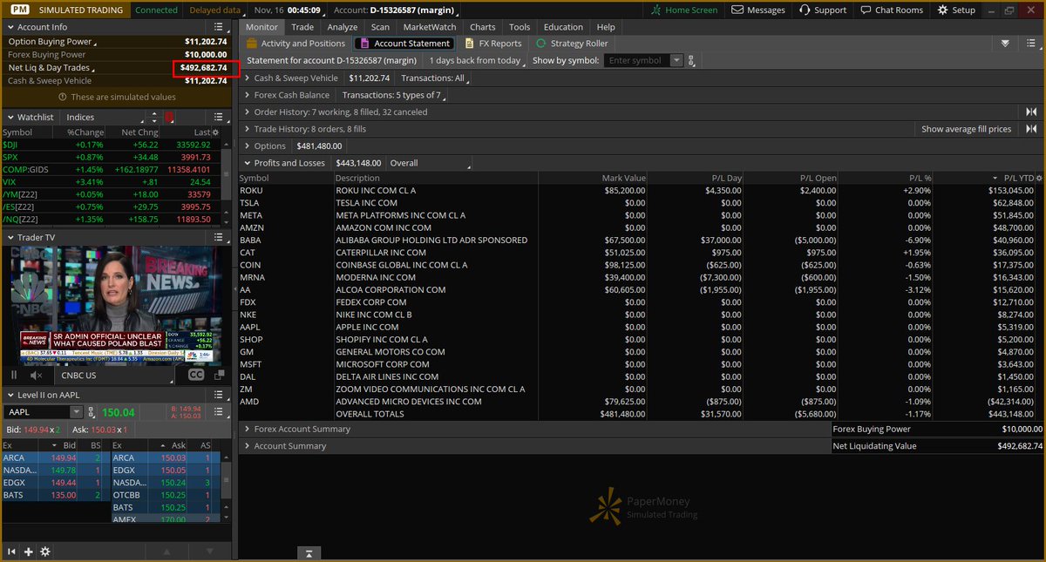Open Support in the top bar
1046x562 pixels.
pyautogui.click(x=822, y=10)
